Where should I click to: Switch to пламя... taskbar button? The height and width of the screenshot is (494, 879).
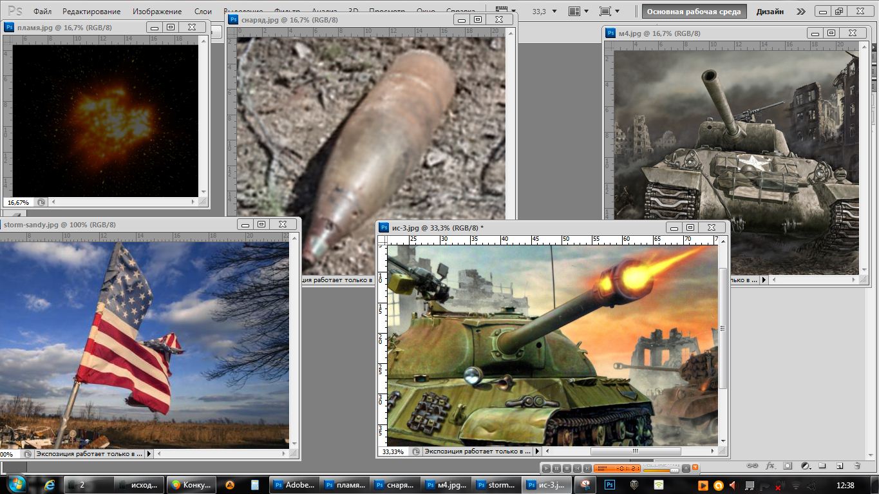(345, 485)
